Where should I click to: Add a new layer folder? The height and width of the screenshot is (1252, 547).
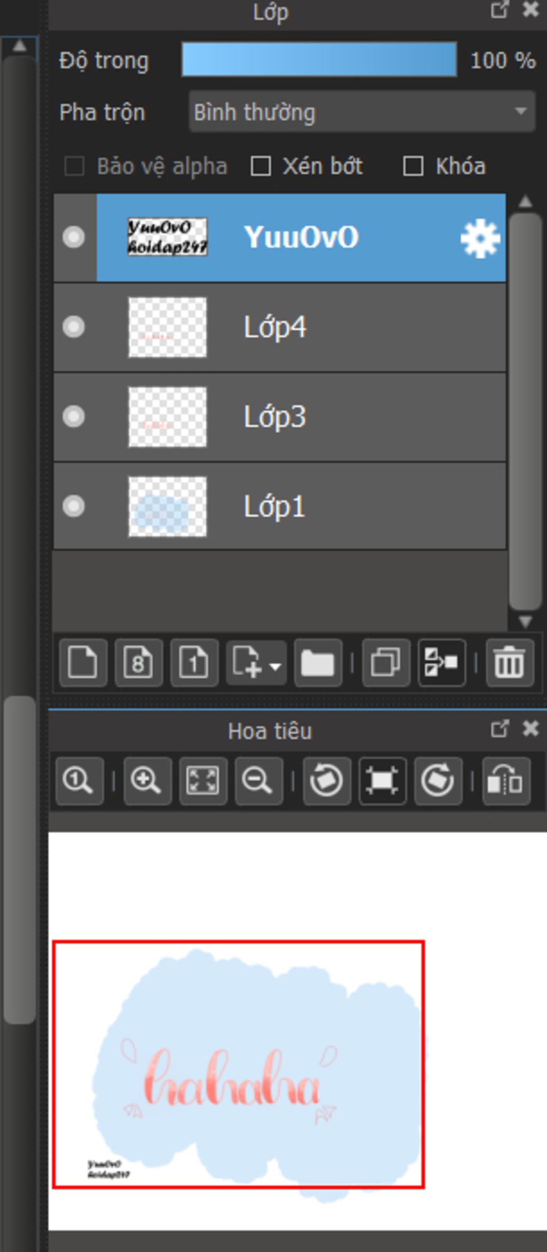click(318, 663)
